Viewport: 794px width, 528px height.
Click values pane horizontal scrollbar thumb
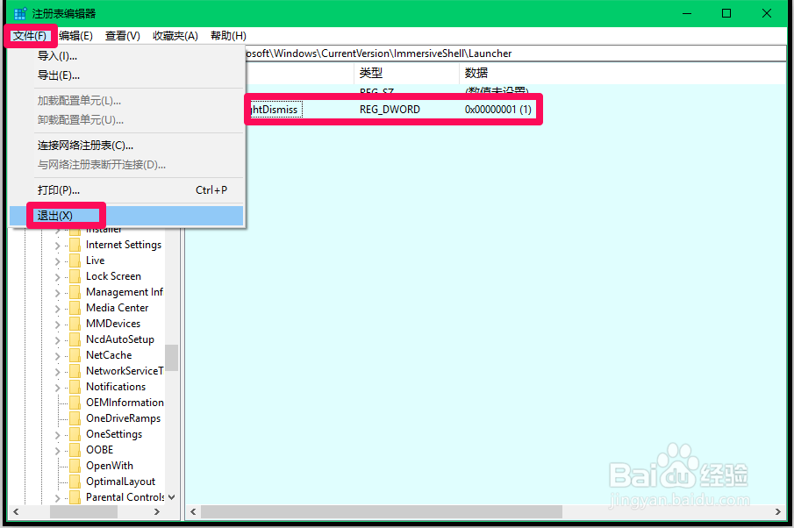pyautogui.click(x=382, y=512)
